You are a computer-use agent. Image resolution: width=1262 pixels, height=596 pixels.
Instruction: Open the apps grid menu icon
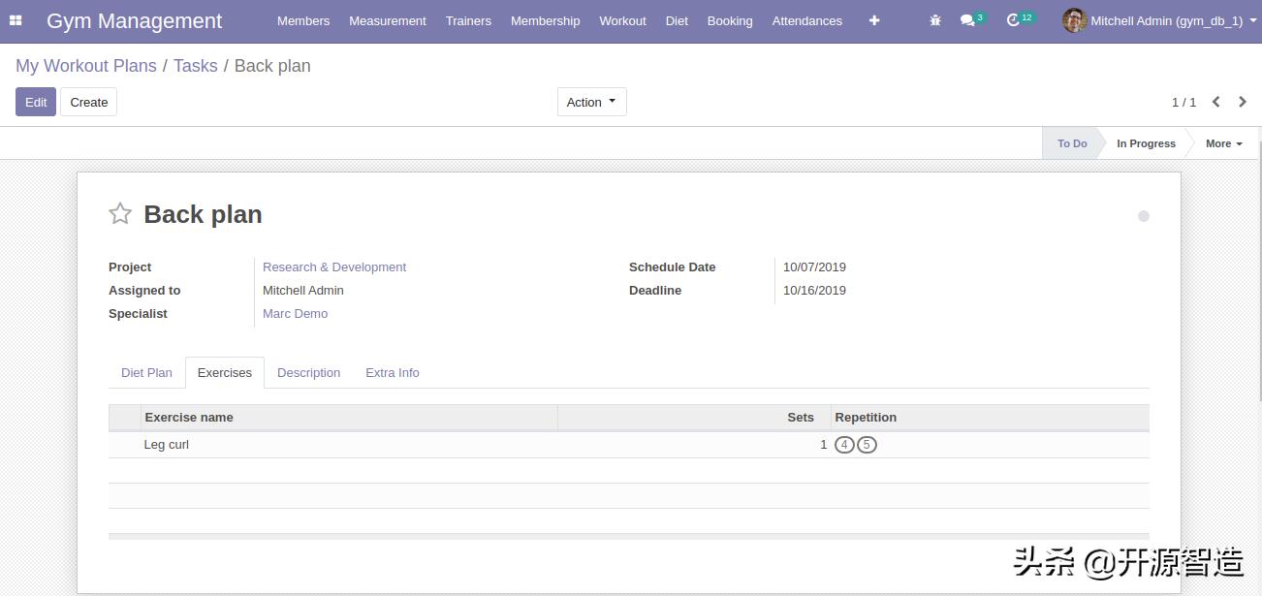click(x=16, y=20)
